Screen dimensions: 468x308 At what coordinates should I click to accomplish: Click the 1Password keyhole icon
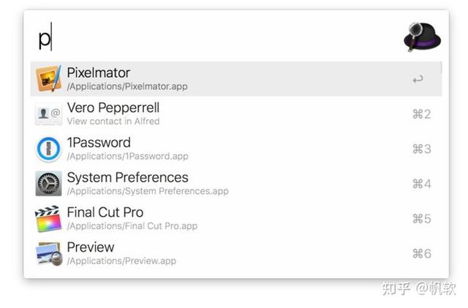coord(49,149)
